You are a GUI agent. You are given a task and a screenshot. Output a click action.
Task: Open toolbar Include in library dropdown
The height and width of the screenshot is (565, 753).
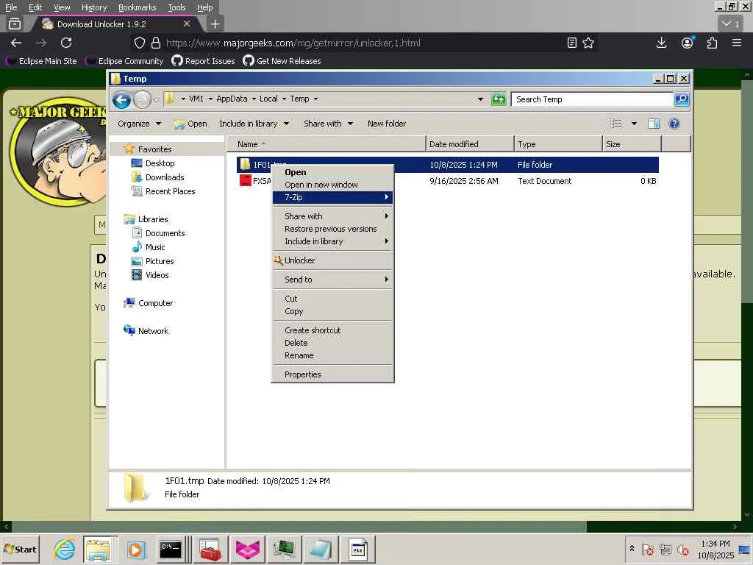click(x=254, y=124)
